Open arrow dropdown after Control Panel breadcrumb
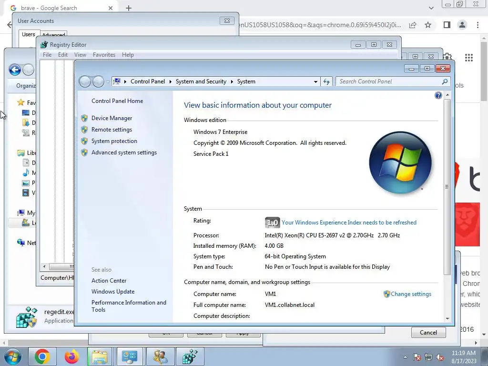Viewport: 488px width, 366px height. (x=170, y=81)
